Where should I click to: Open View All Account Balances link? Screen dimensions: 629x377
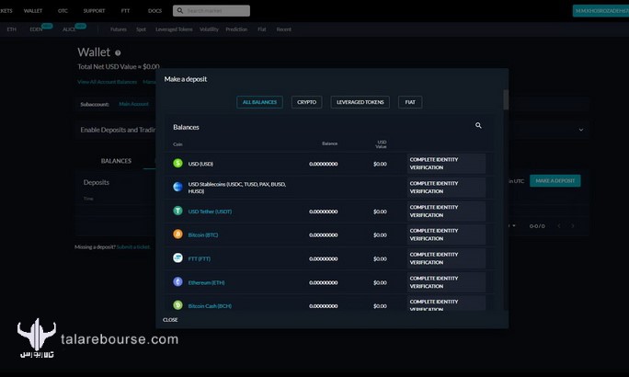tap(107, 82)
